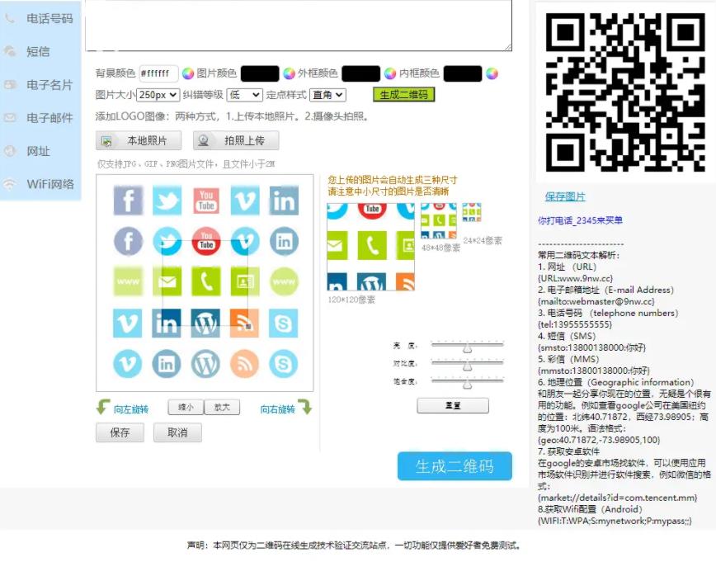Click the 饱和度 saturation slider handle
716x562 pixels.
pyautogui.click(x=467, y=385)
